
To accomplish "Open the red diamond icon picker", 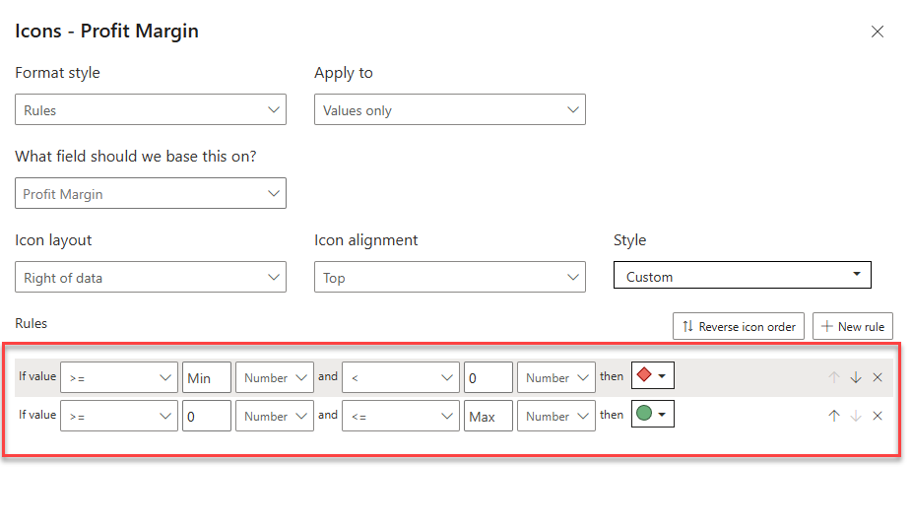I will [x=652, y=376].
